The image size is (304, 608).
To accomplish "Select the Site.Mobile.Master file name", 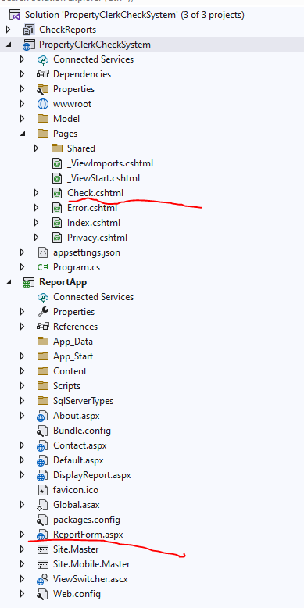I will 91,564.
